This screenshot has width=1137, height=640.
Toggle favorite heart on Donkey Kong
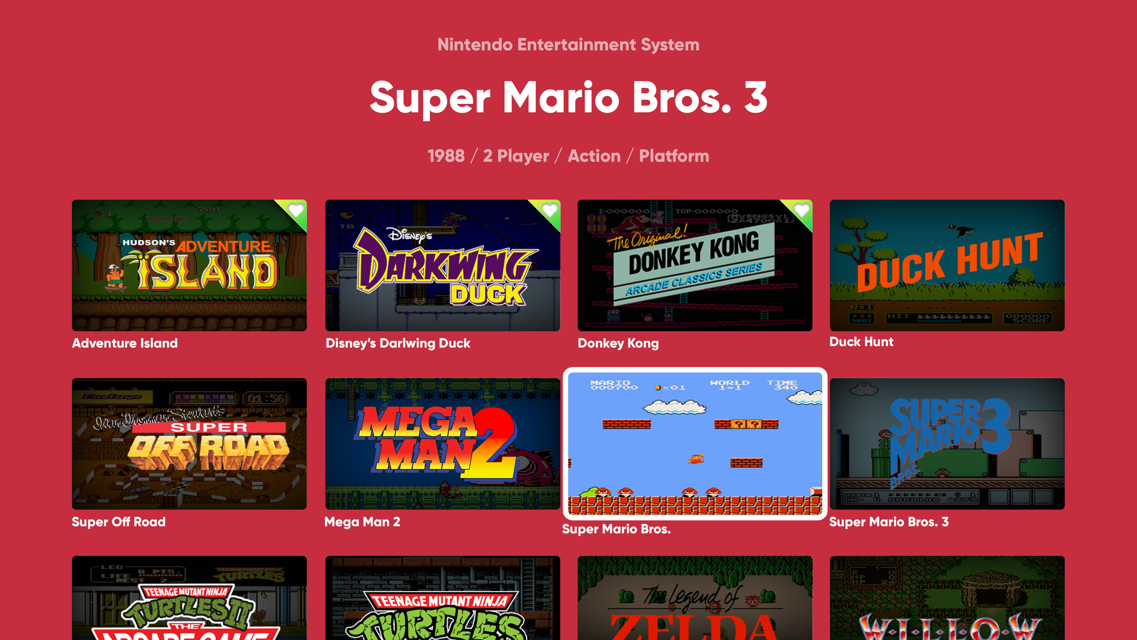point(802,210)
